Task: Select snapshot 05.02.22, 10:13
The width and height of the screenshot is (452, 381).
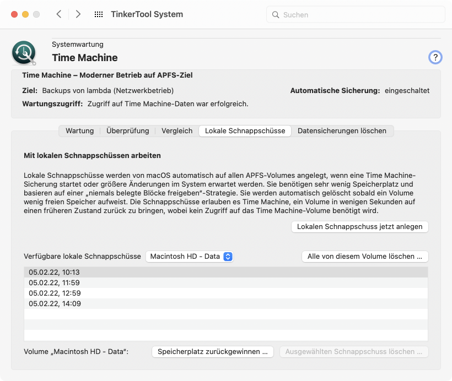Action: 226,272
